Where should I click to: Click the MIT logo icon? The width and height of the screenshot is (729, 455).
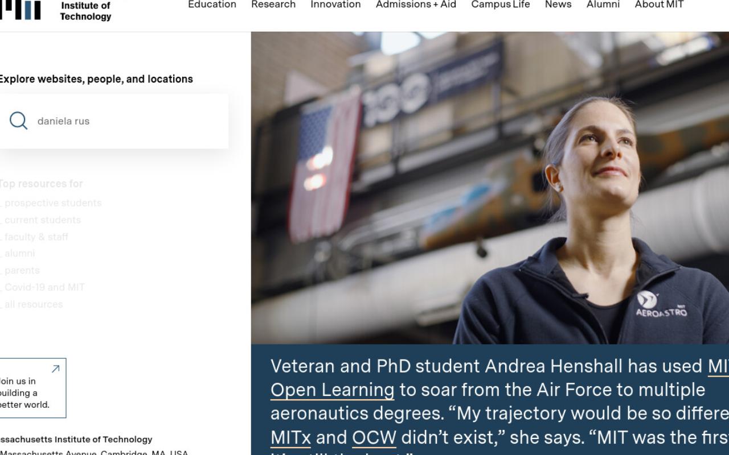pyautogui.click(x=21, y=10)
